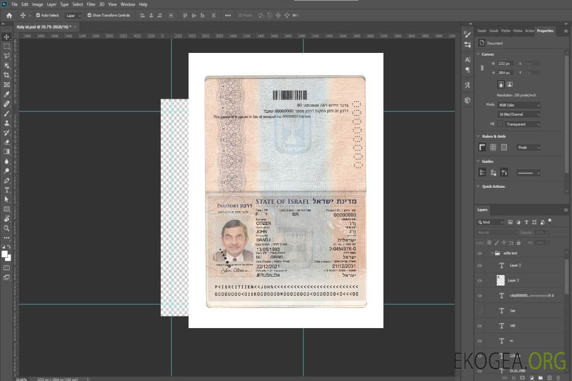The width and height of the screenshot is (572, 381).
Task: Collapse the Canvas section
Action: (478, 55)
